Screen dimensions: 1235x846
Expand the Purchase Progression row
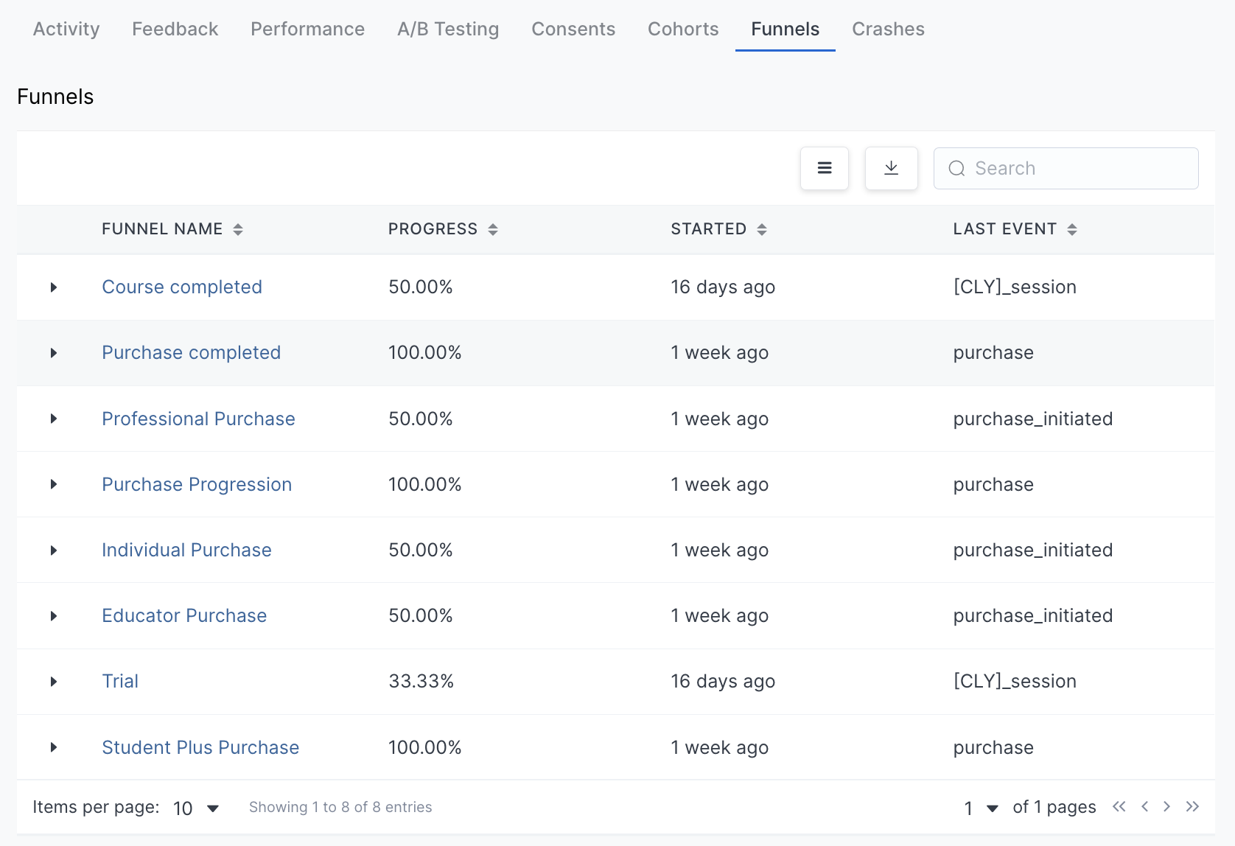coord(54,484)
